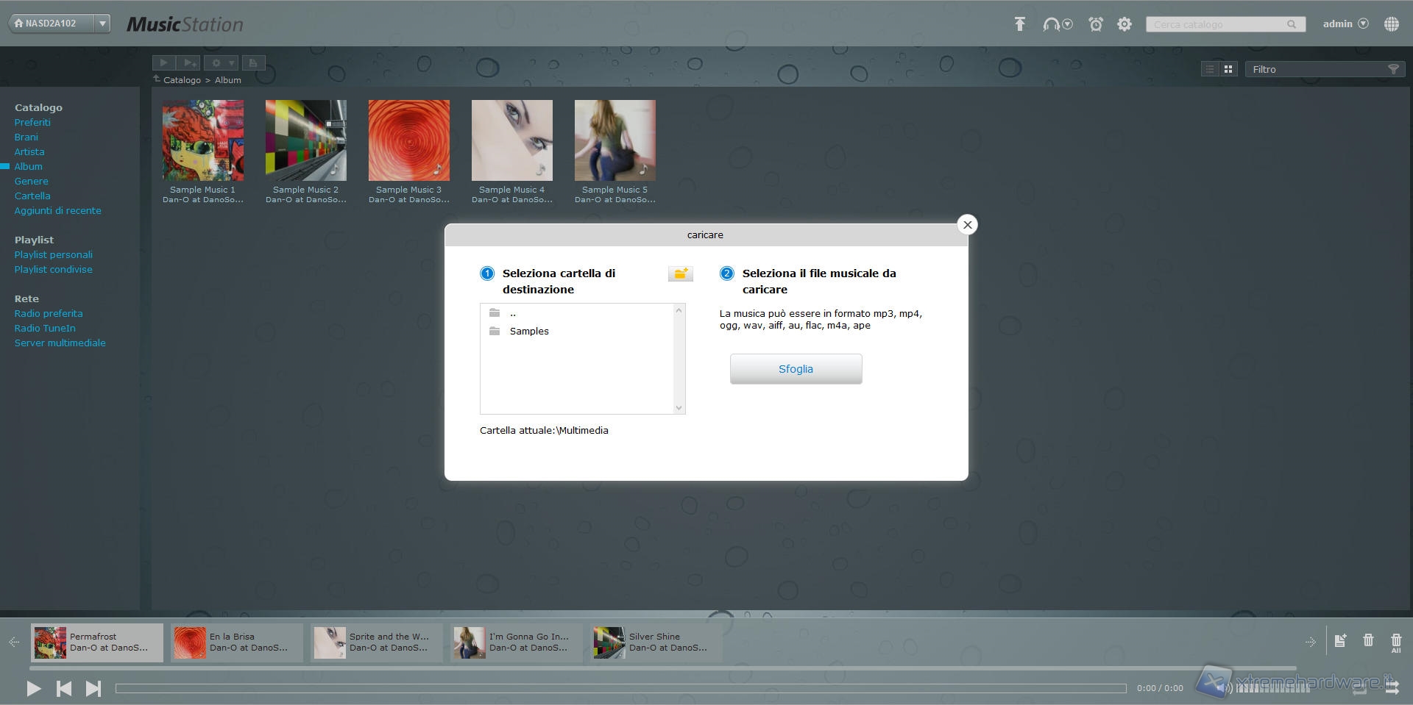Create new folder in upload dialog
Screen dimensions: 1413x705
[x=680, y=274]
